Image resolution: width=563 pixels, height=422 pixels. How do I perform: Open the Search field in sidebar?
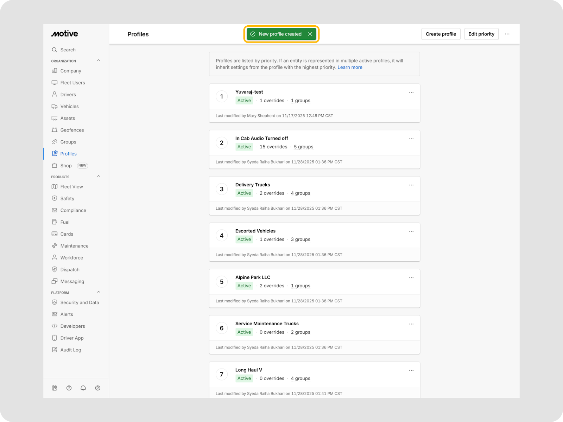pyautogui.click(x=68, y=50)
